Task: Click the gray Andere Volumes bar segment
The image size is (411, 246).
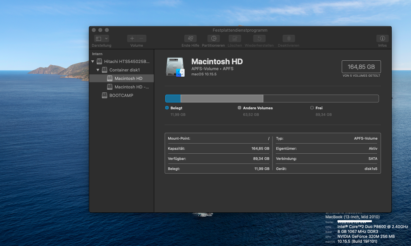Action: (x=222, y=99)
